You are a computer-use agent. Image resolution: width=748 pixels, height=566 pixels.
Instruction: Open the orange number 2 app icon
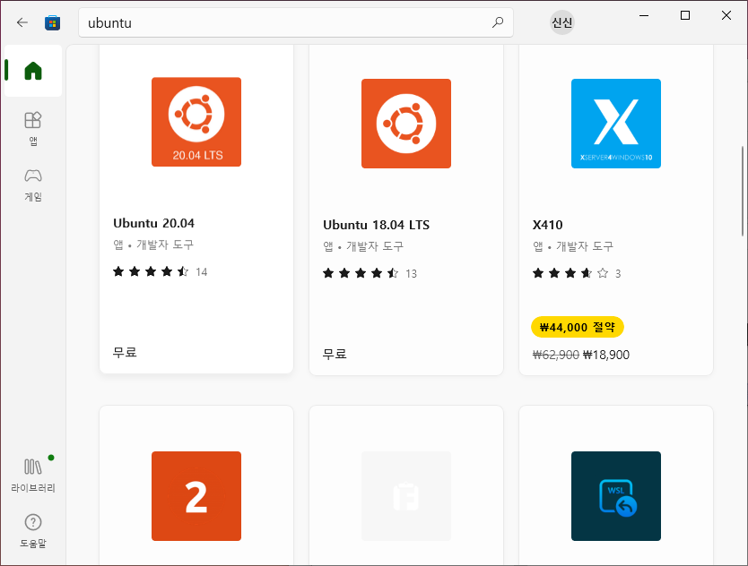pos(196,496)
